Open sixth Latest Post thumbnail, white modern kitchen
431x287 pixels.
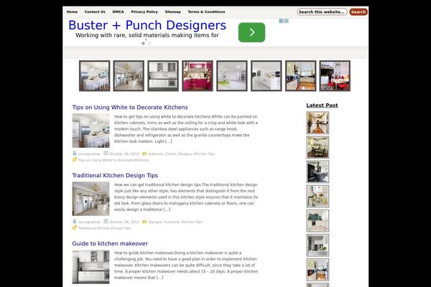[x=318, y=245]
